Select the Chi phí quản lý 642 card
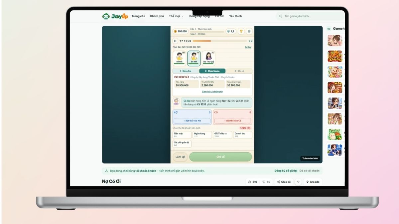Screen dimensions: 399x224 (x=182, y=144)
